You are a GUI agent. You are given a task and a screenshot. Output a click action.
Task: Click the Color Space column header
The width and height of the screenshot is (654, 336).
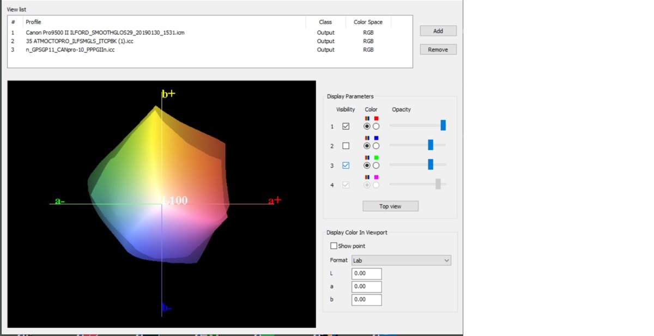point(368,22)
